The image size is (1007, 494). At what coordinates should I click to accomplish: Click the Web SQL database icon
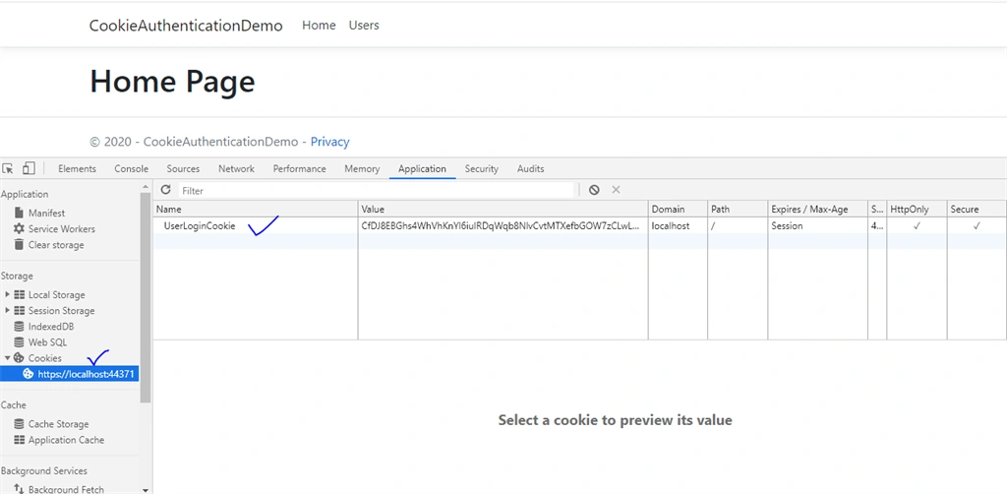pyautogui.click(x=20, y=342)
